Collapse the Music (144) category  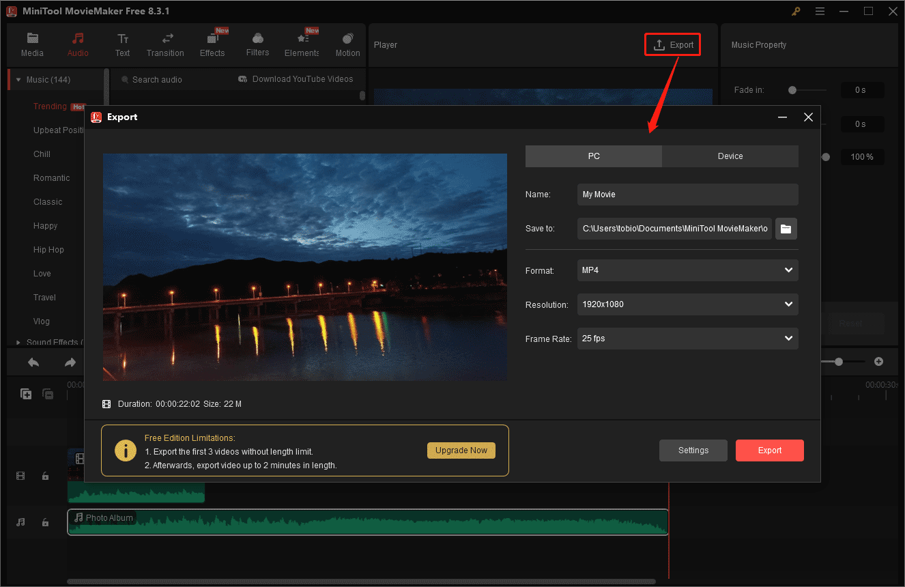(18, 80)
